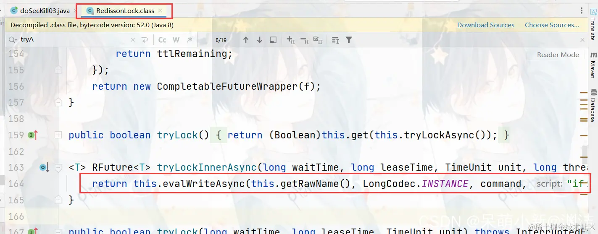Open the Translate tool window
Screen dimensions: 598x234
tap(593, 25)
